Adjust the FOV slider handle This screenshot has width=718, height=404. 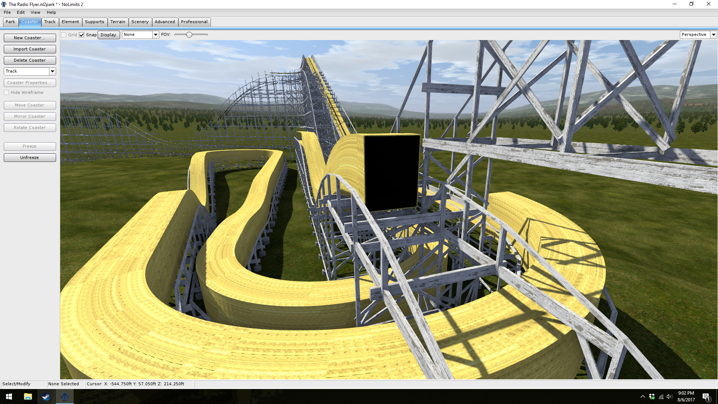pos(189,35)
